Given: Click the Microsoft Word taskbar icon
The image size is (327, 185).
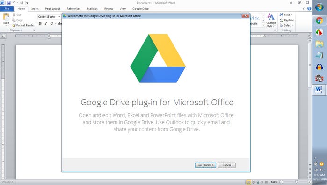Looking at the screenshot, I should [x=319, y=90].
